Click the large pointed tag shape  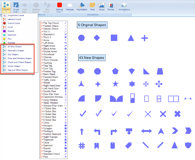(129, 145)
